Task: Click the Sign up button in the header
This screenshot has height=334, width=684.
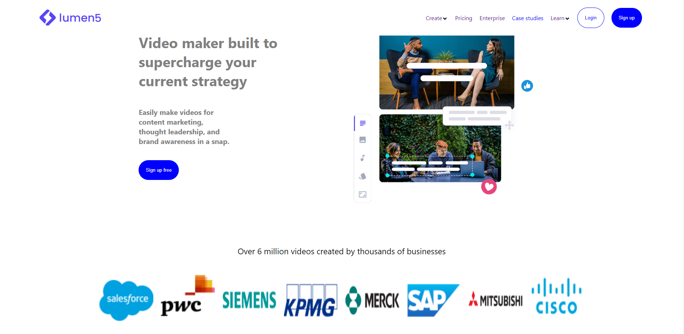Action: 627,18
